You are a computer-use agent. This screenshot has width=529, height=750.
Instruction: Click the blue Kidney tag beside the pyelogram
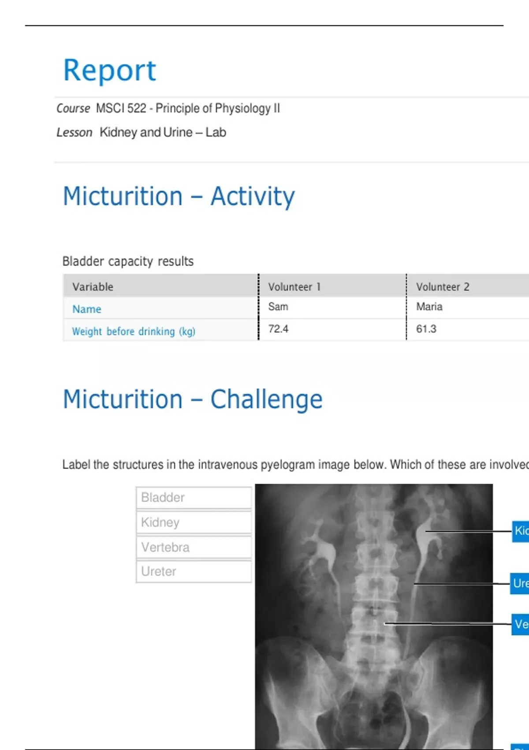(521, 531)
